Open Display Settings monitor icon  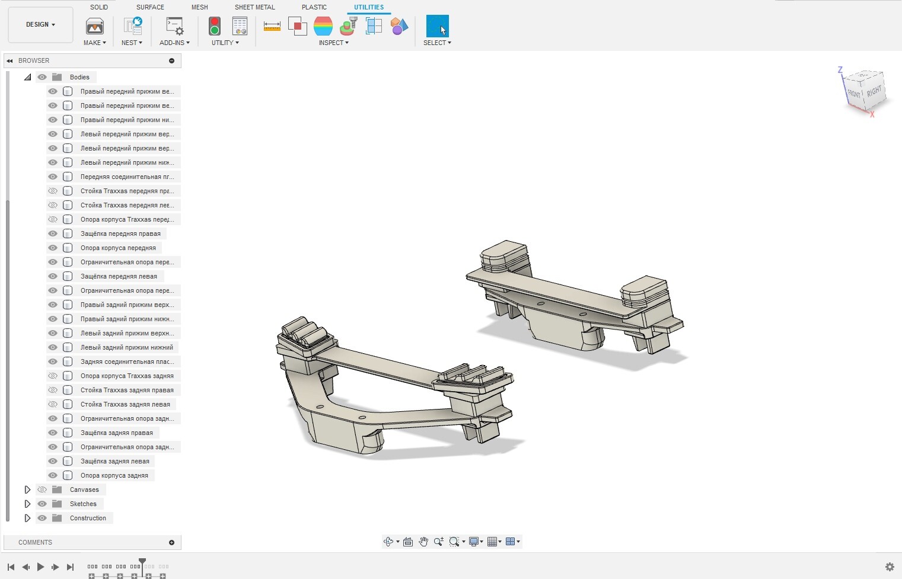(474, 542)
